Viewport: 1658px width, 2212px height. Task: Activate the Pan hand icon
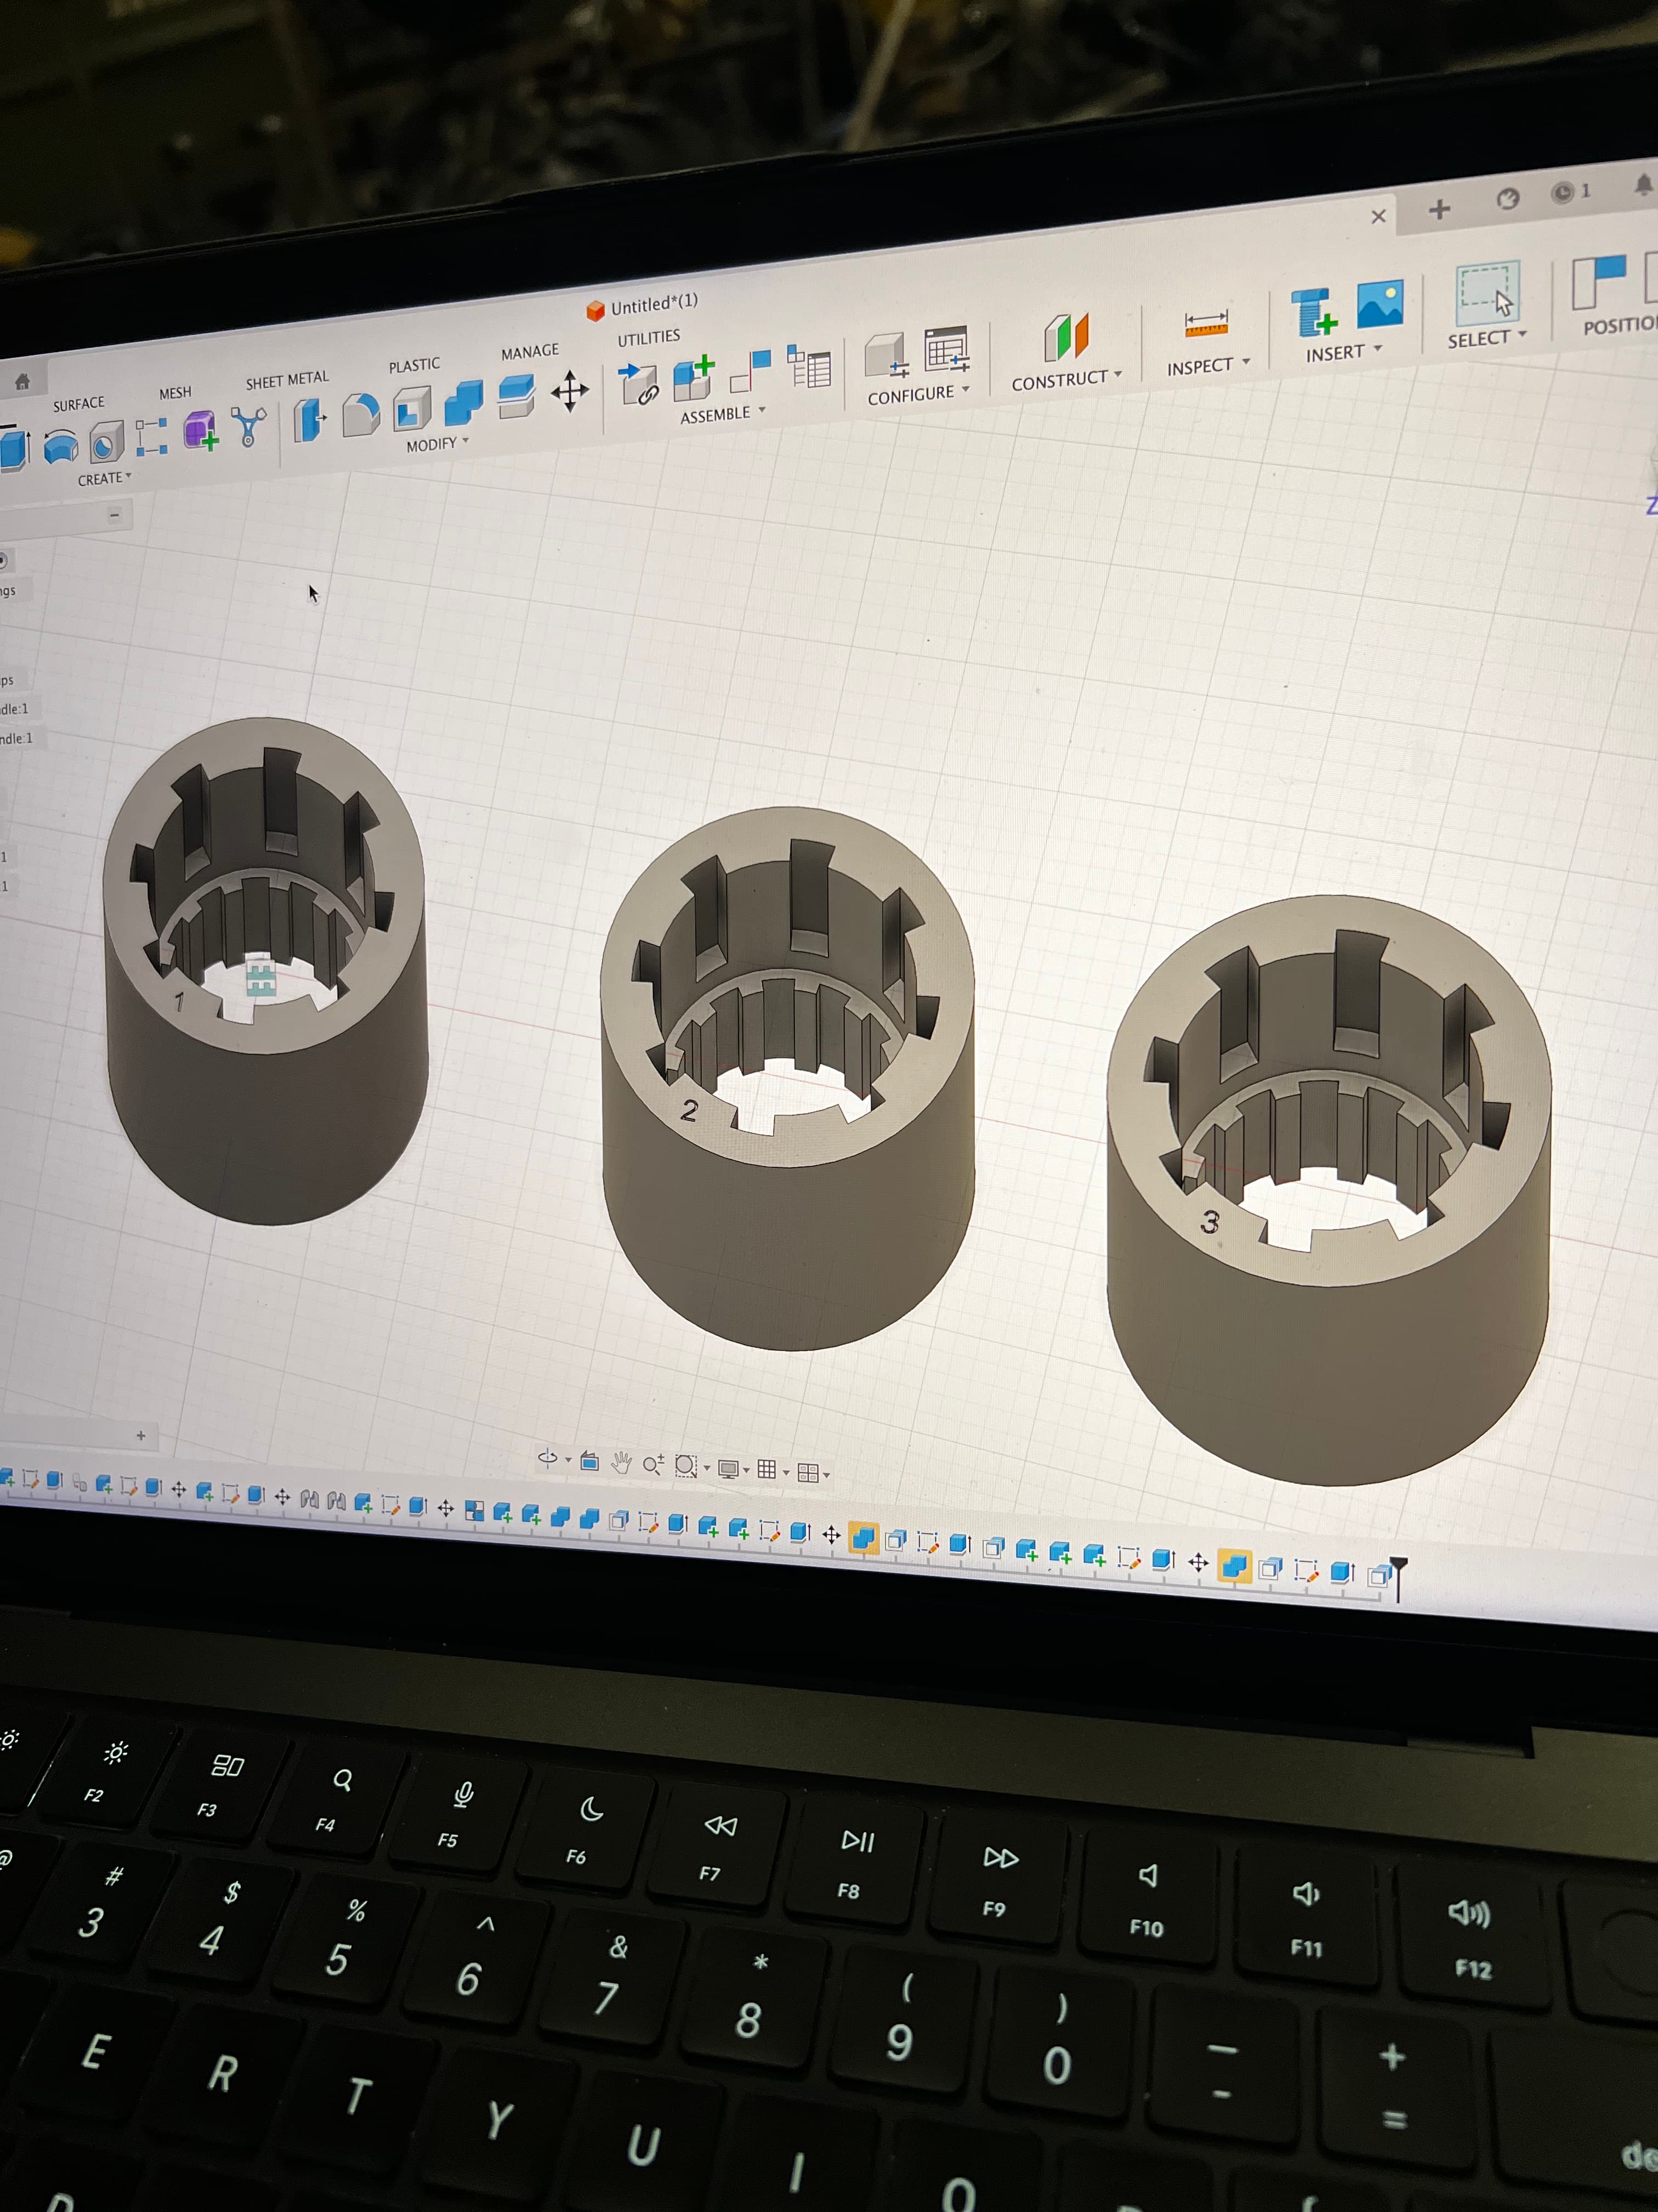tap(622, 1463)
